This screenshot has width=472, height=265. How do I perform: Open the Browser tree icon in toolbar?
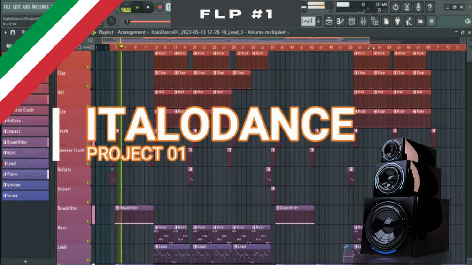click(375, 21)
